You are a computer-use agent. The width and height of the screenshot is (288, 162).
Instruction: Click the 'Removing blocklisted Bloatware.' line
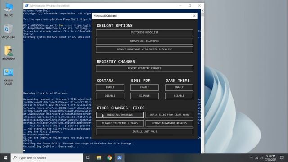tap(46, 93)
